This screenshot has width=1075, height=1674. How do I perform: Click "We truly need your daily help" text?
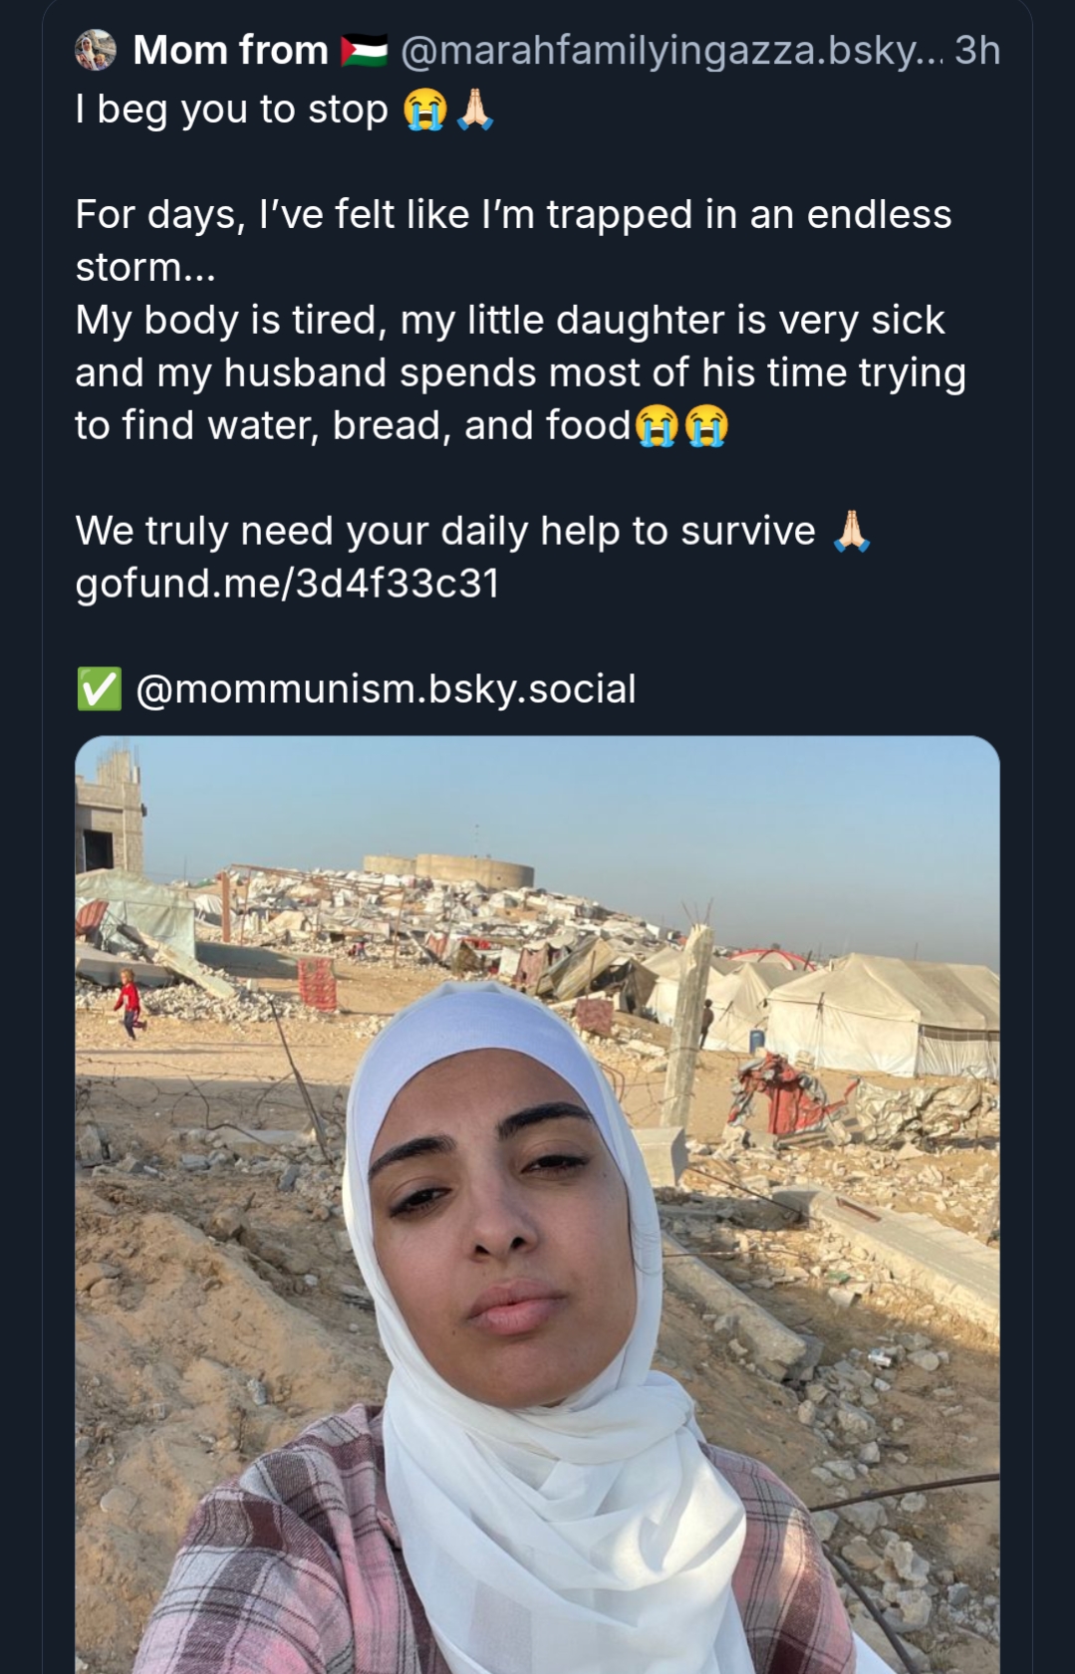[x=445, y=531]
